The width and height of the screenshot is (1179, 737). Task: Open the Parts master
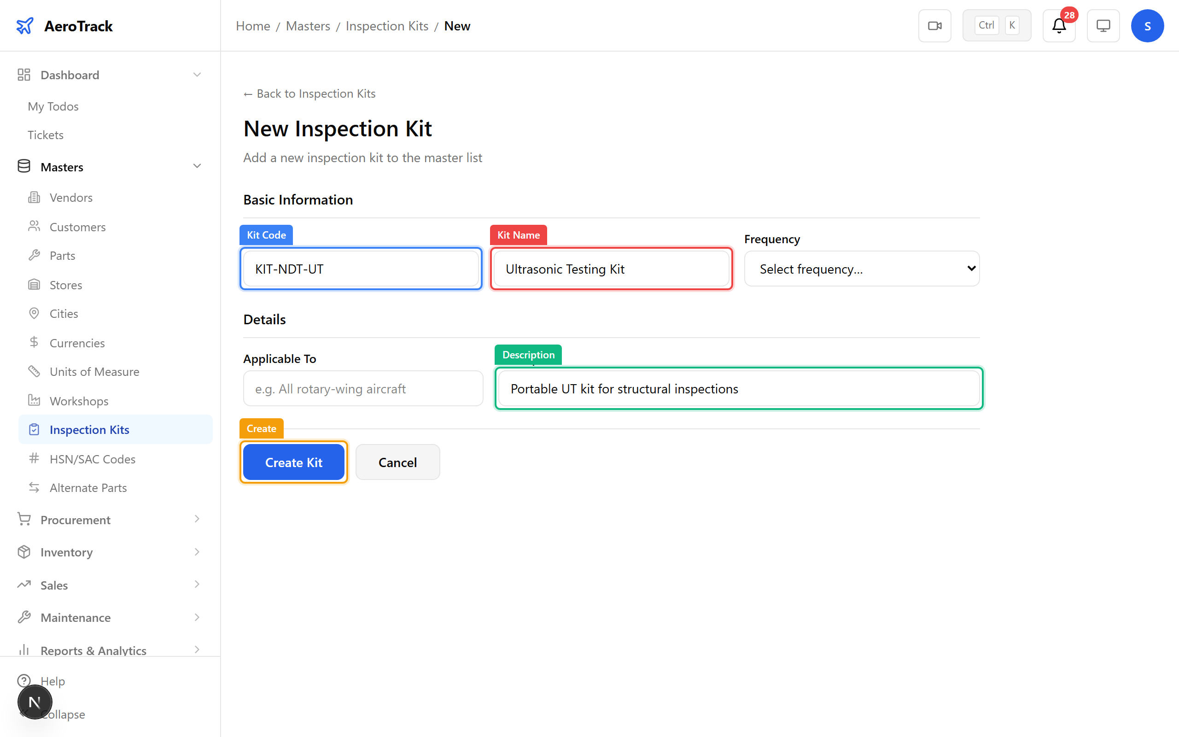pos(62,255)
